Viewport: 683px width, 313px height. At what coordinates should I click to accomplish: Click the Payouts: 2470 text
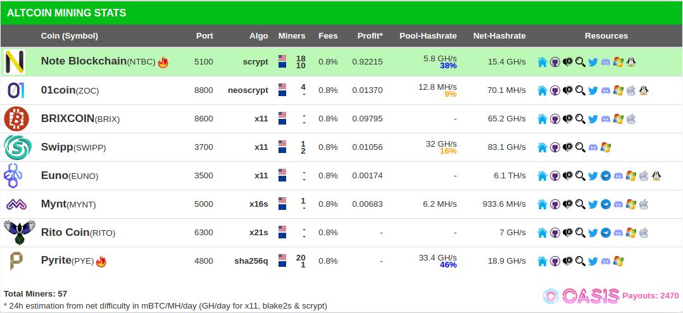(650, 296)
